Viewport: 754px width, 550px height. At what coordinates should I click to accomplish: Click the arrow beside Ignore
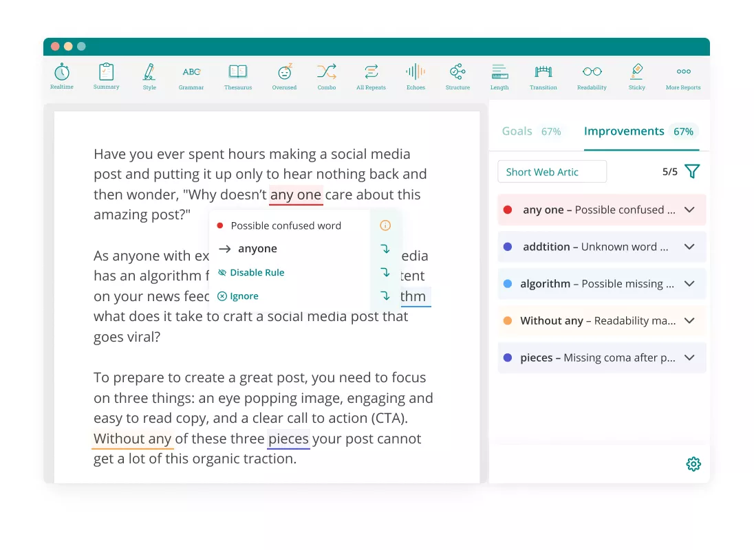click(x=385, y=296)
